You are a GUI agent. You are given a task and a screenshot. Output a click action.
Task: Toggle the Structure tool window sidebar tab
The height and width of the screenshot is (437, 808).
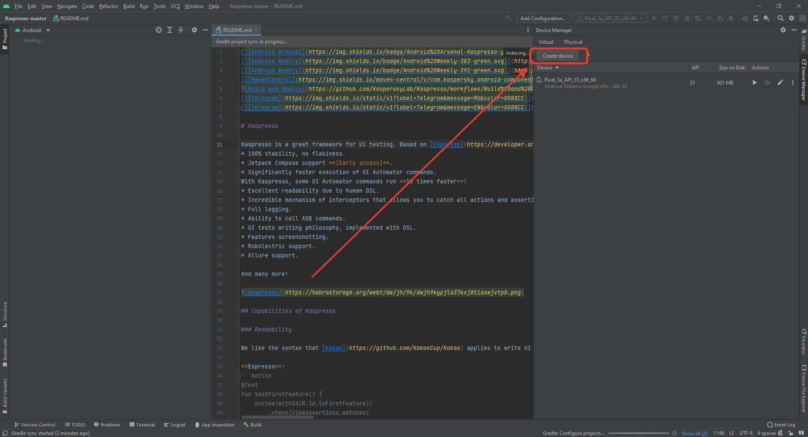pos(5,314)
